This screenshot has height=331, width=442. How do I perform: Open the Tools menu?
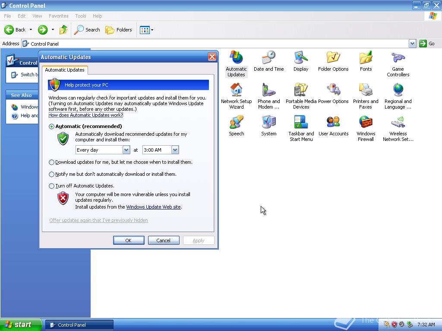coord(81,16)
